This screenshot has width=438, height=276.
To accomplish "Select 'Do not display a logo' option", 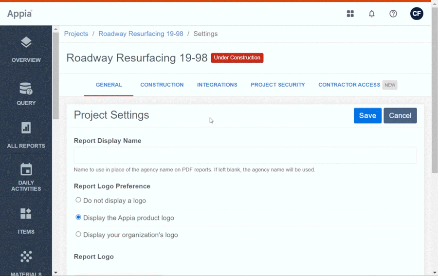I will coord(78,200).
